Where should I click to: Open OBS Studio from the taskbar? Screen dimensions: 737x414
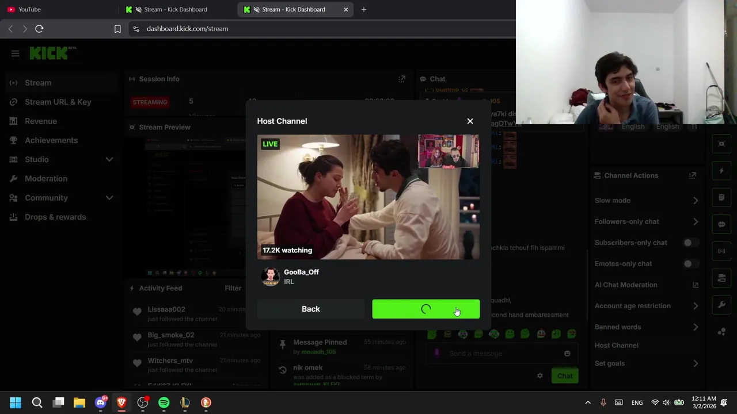pyautogui.click(x=143, y=402)
